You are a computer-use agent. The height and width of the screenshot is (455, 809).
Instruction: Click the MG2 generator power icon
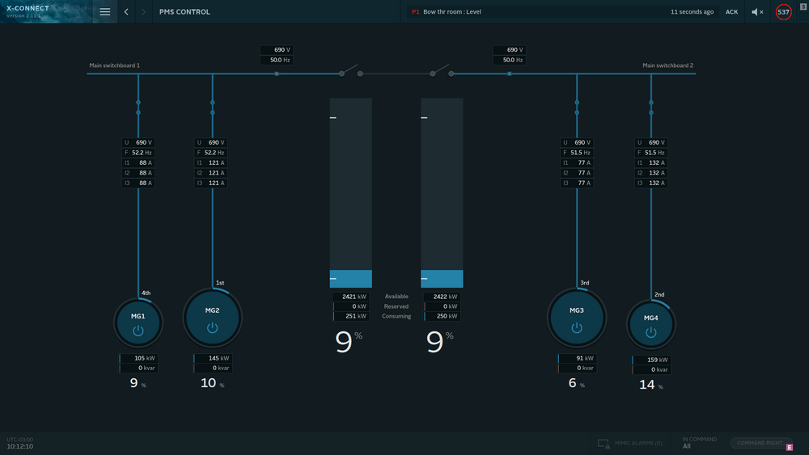(212, 327)
